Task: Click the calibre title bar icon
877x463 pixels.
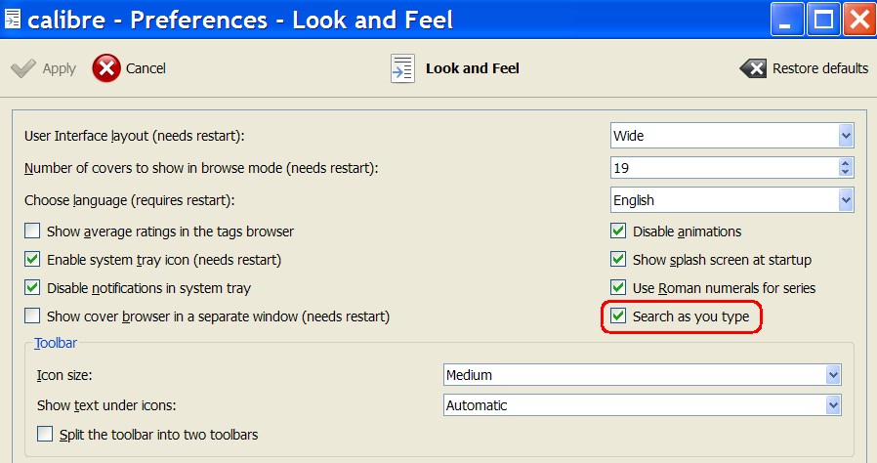Action: click(13, 19)
